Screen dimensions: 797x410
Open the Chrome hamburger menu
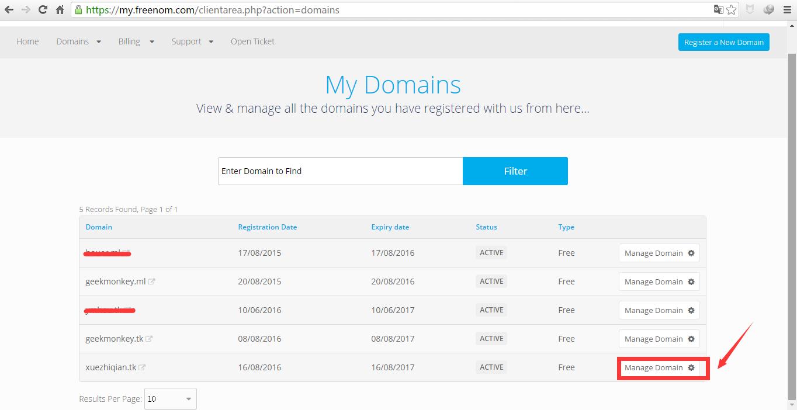pyautogui.click(x=787, y=10)
